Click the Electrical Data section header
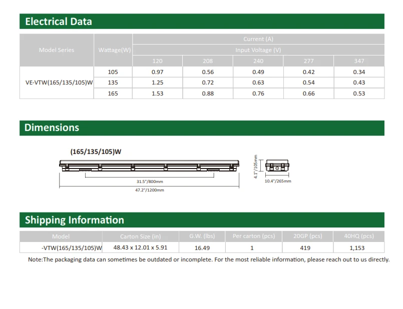 pyautogui.click(x=202, y=21)
